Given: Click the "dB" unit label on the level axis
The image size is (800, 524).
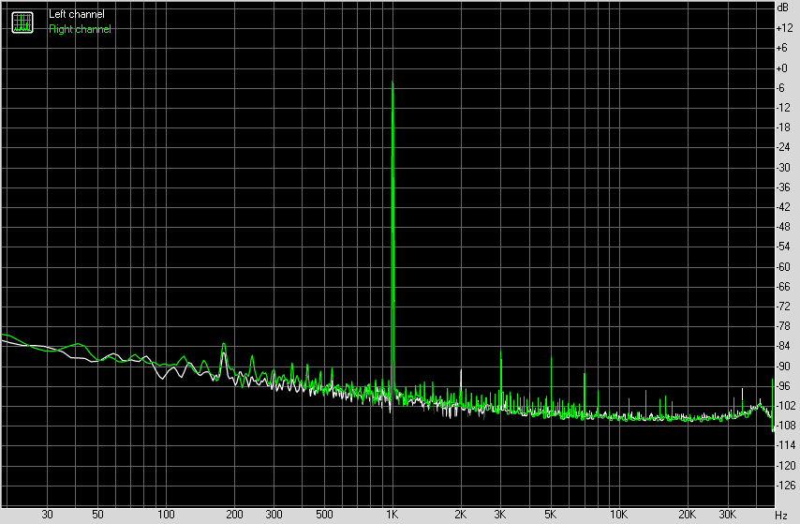Looking at the screenshot, I should 782,7.
